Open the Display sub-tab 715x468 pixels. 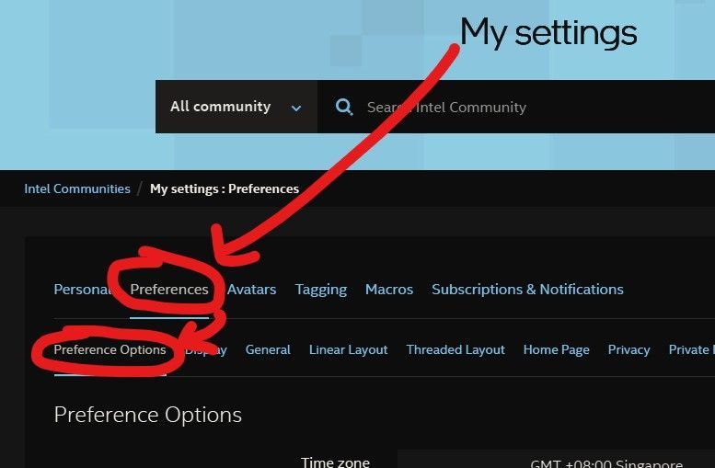(205, 349)
